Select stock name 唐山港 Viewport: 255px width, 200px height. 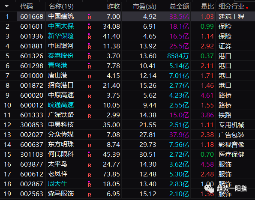(x=58, y=75)
